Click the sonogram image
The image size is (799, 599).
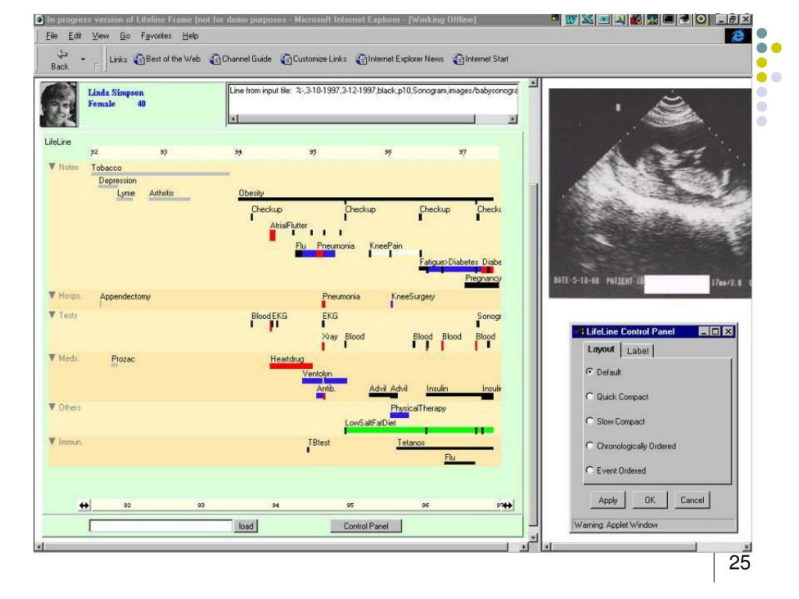650,193
